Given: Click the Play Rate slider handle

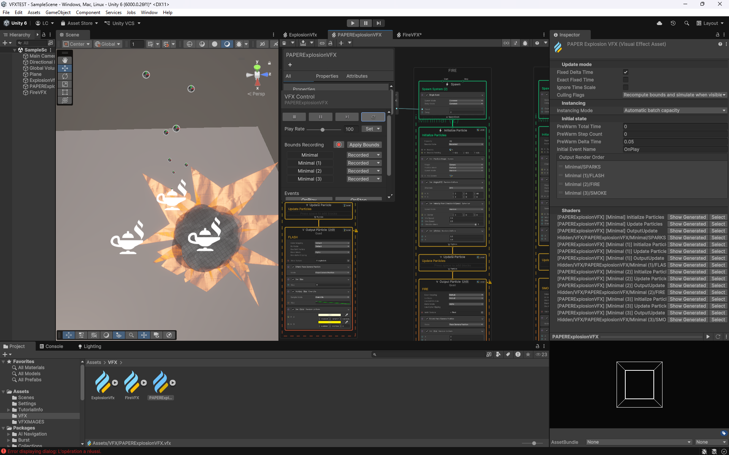Looking at the screenshot, I should pos(323,129).
